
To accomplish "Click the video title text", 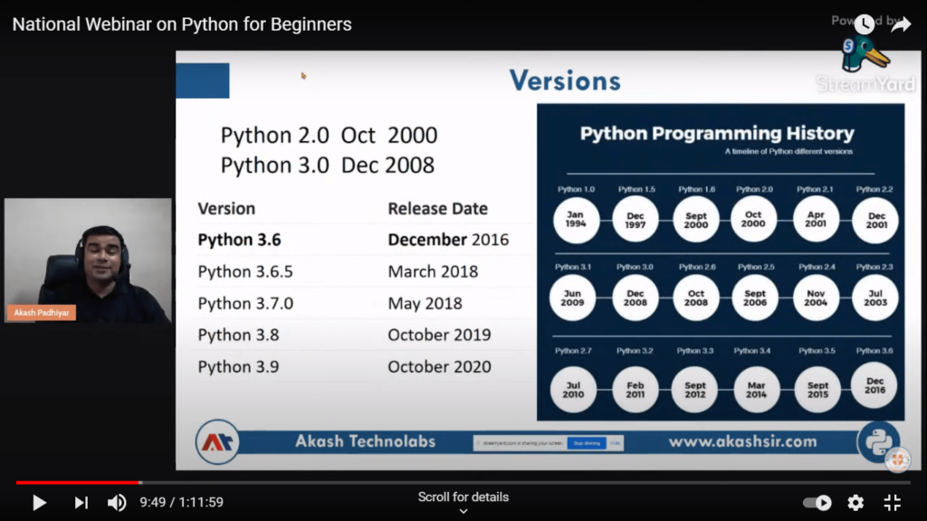I will [x=182, y=24].
